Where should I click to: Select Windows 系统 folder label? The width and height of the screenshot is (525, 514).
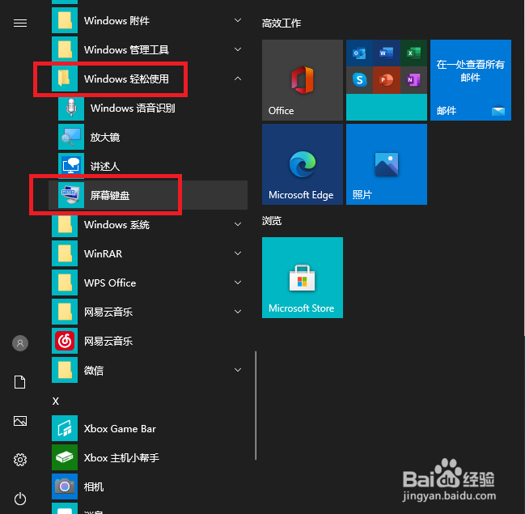116,224
